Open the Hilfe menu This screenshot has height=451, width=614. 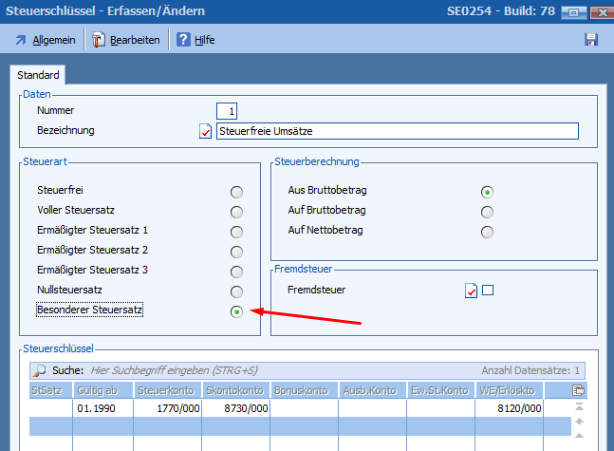[204, 40]
